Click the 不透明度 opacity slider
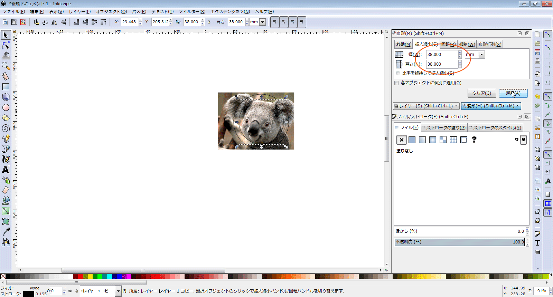 click(459, 242)
